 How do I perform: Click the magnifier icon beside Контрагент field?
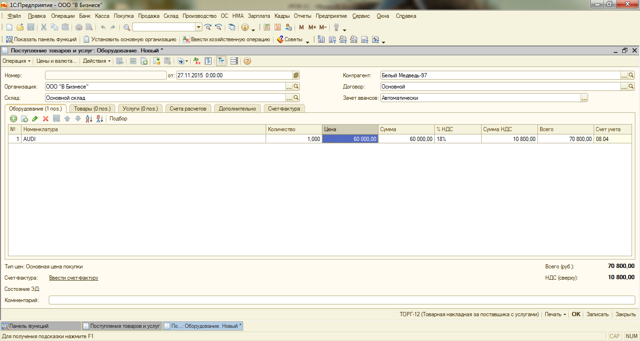pyautogui.click(x=631, y=75)
